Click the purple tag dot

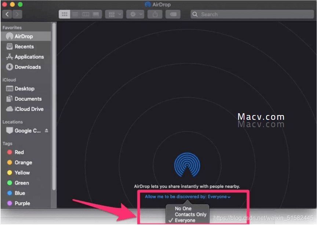coord(10,203)
